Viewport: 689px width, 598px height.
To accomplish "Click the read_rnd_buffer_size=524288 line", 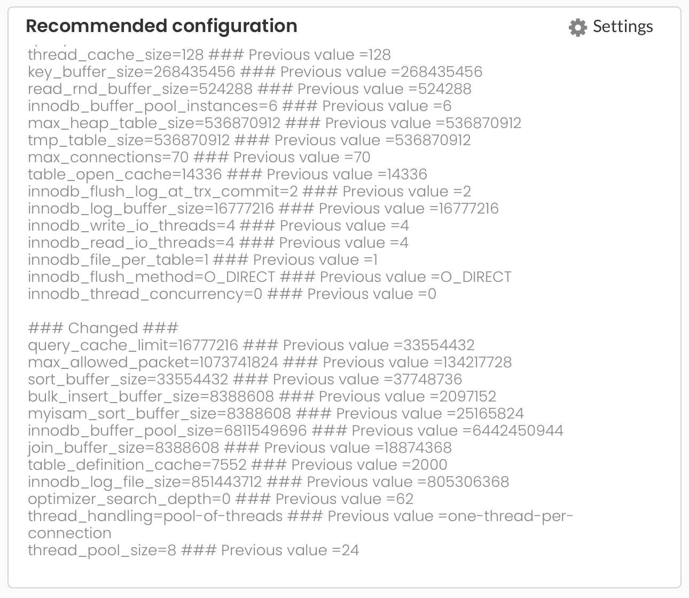I will [250, 89].
